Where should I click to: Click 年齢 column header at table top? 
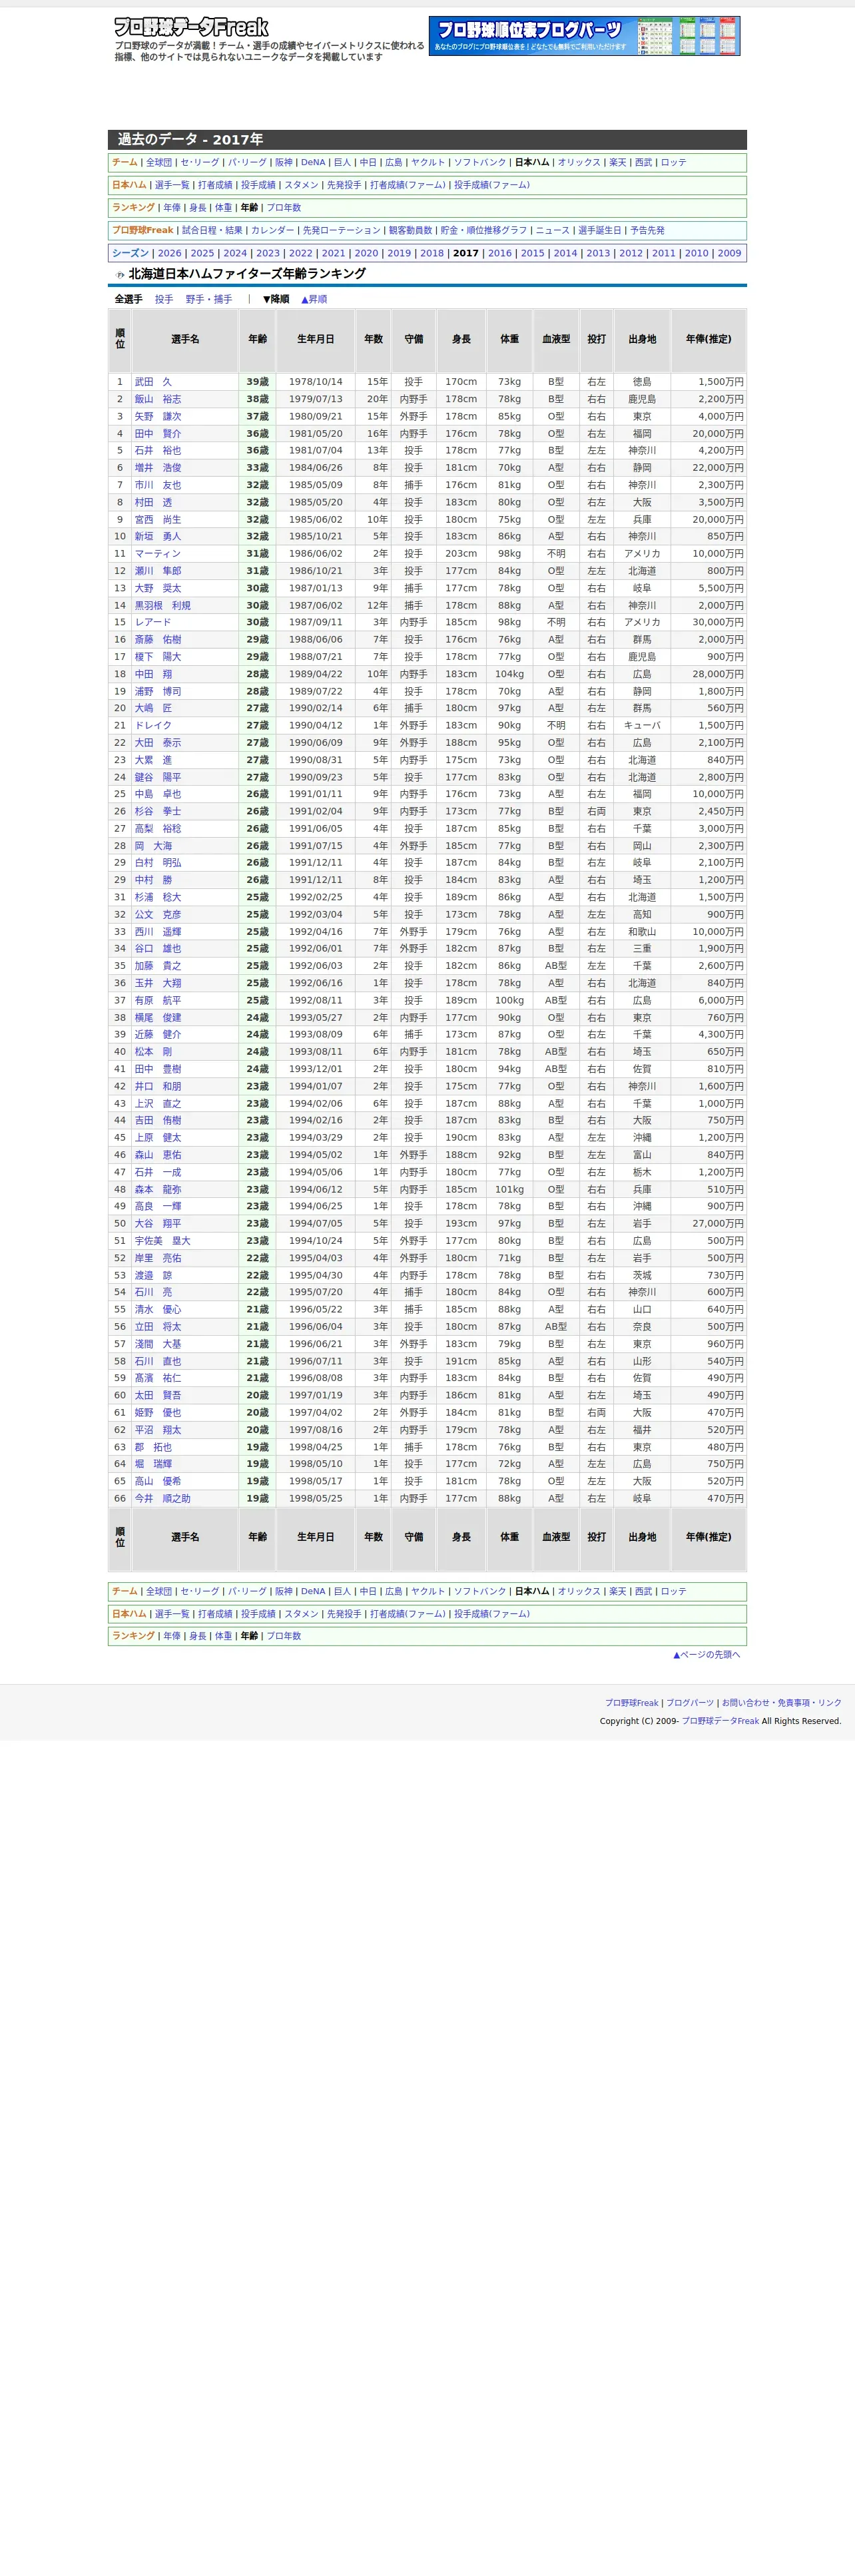pos(258,340)
